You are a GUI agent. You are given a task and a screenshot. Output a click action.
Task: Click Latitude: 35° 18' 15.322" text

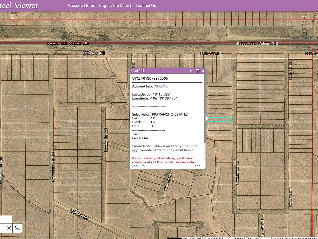coord(151,94)
